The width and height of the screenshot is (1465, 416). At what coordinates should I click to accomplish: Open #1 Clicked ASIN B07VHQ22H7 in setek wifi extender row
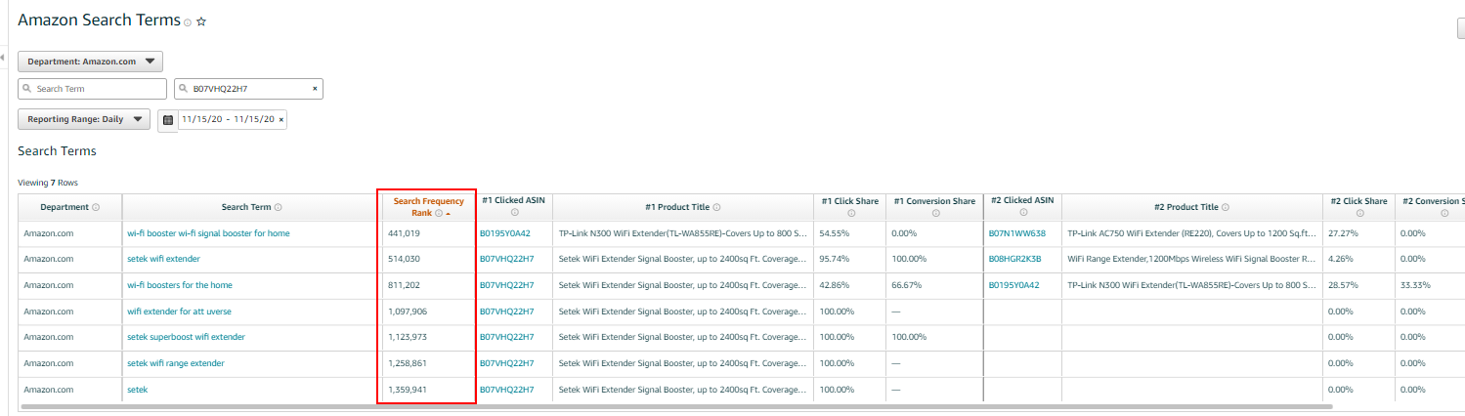(x=506, y=259)
